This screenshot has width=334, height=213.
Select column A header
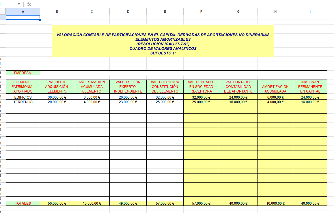(23, 12)
